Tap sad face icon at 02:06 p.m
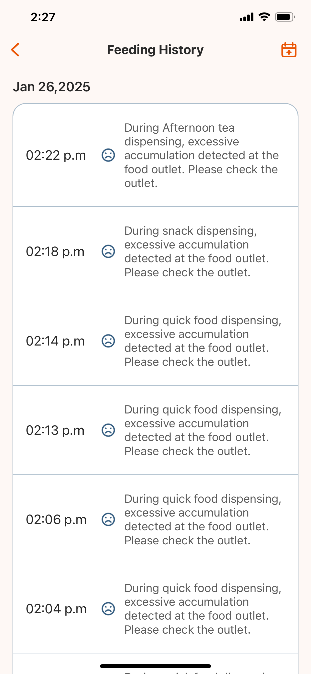Image resolution: width=311 pixels, height=674 pixels. (108, 519)
